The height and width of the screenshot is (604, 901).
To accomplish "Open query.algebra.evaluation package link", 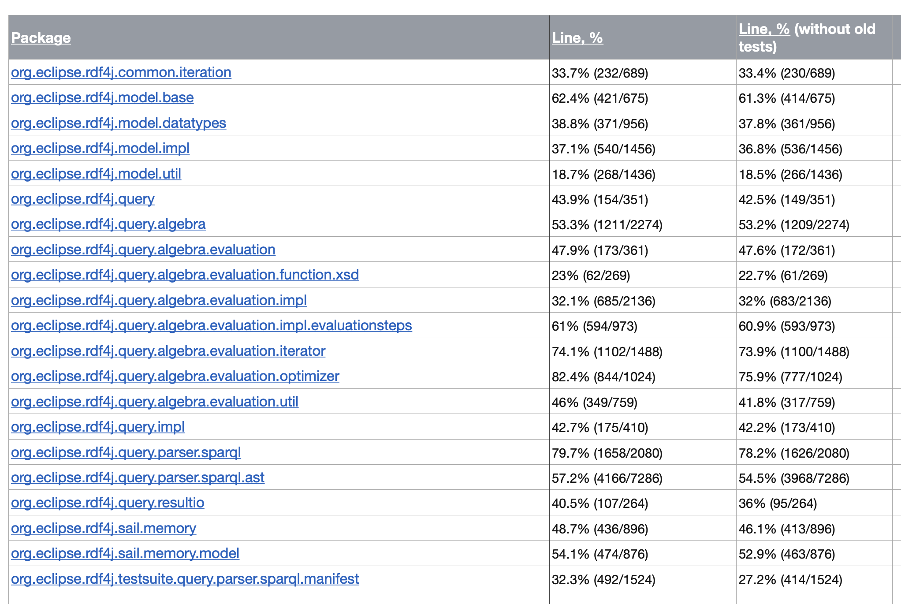I will 143,250.
